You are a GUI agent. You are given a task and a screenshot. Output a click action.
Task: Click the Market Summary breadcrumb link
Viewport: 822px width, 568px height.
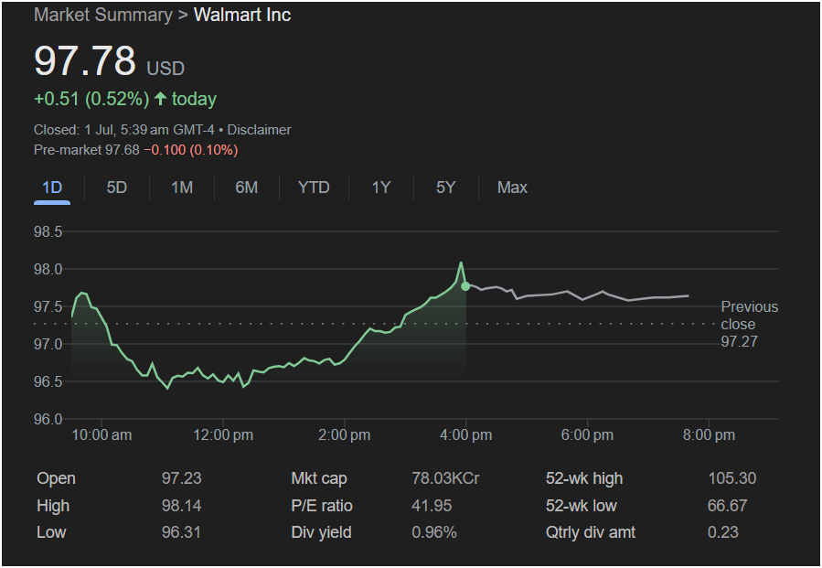[102, 15]
